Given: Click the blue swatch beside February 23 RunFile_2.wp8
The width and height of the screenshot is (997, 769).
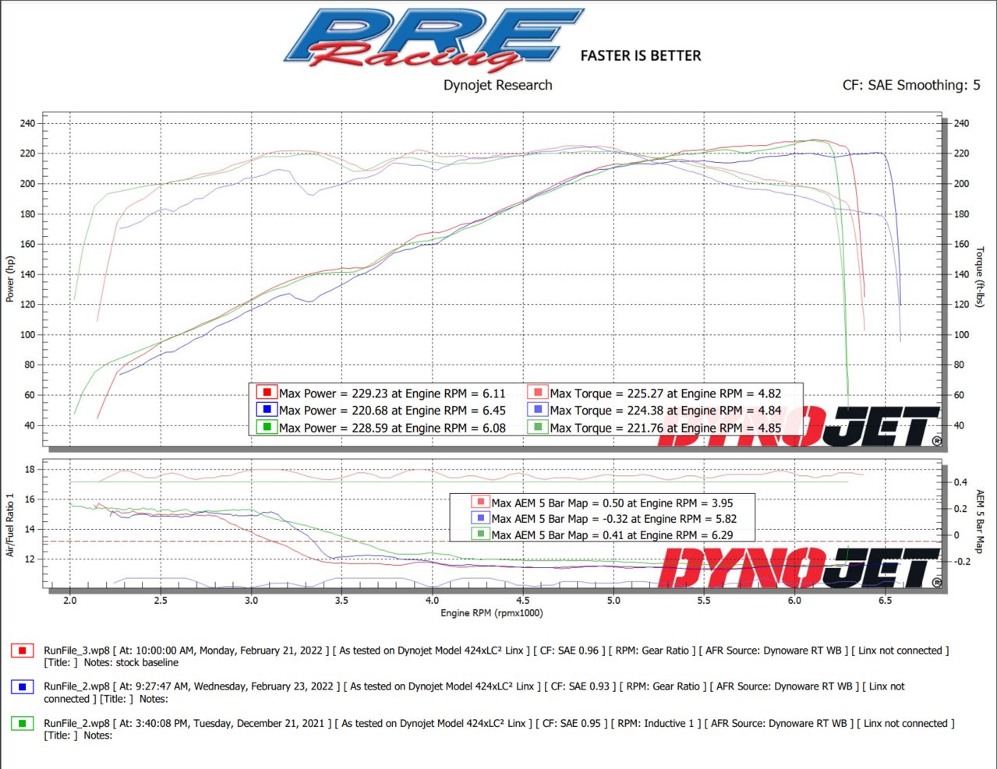Looking at the screenshot, I should (23, 686).
